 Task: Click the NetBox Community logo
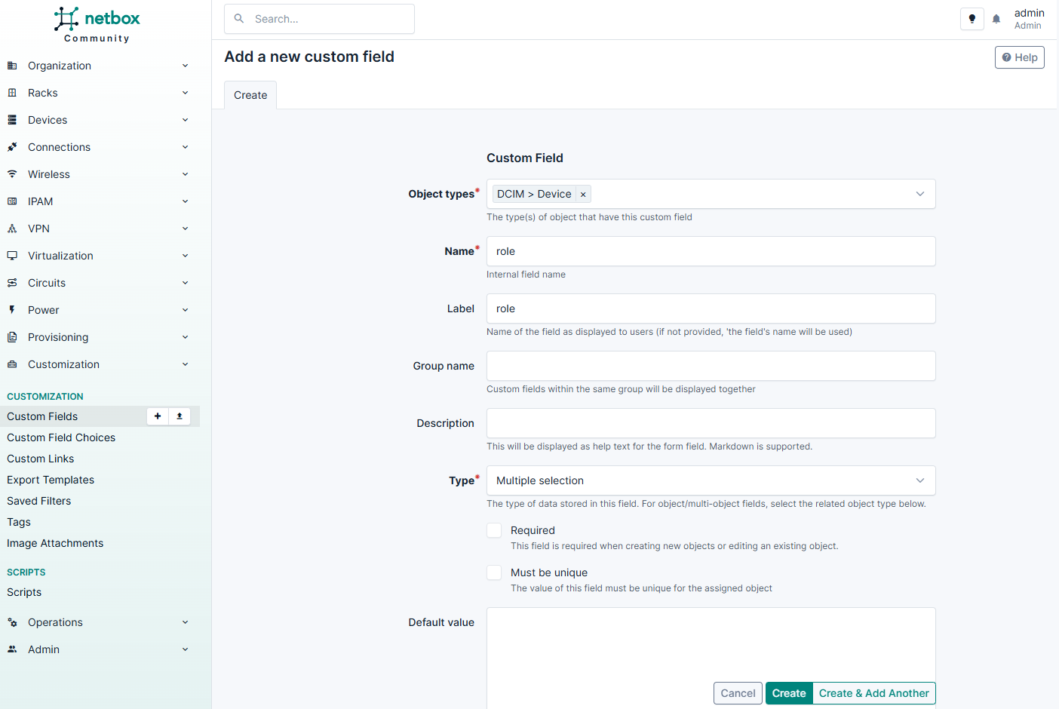(97, 24)
